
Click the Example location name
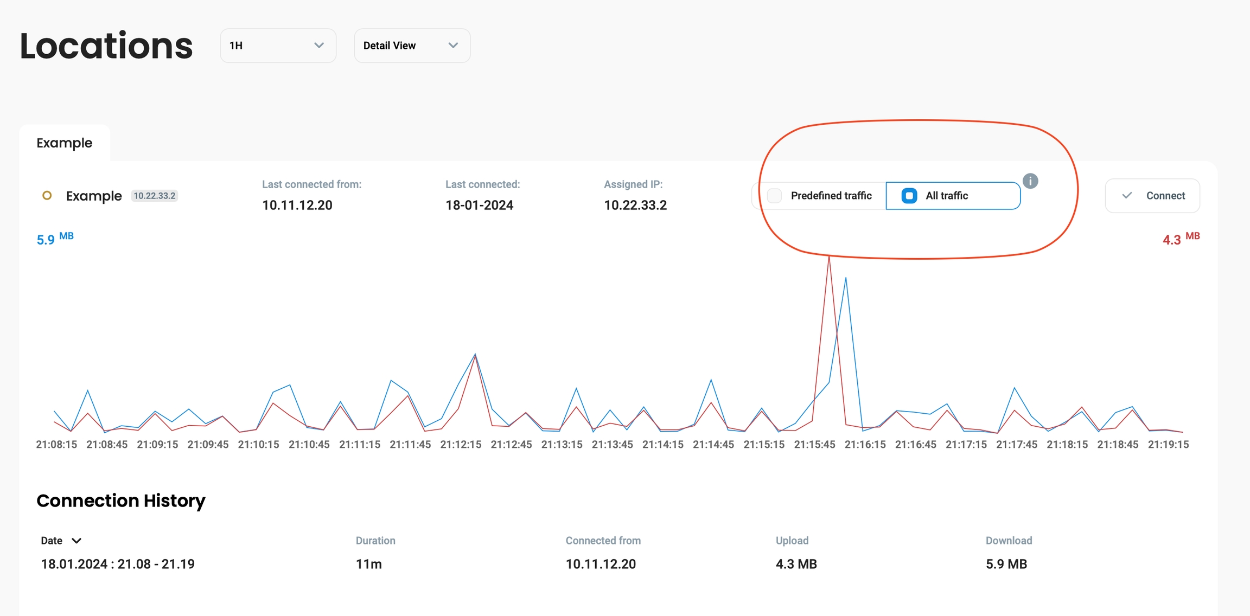tap(94, 196)
